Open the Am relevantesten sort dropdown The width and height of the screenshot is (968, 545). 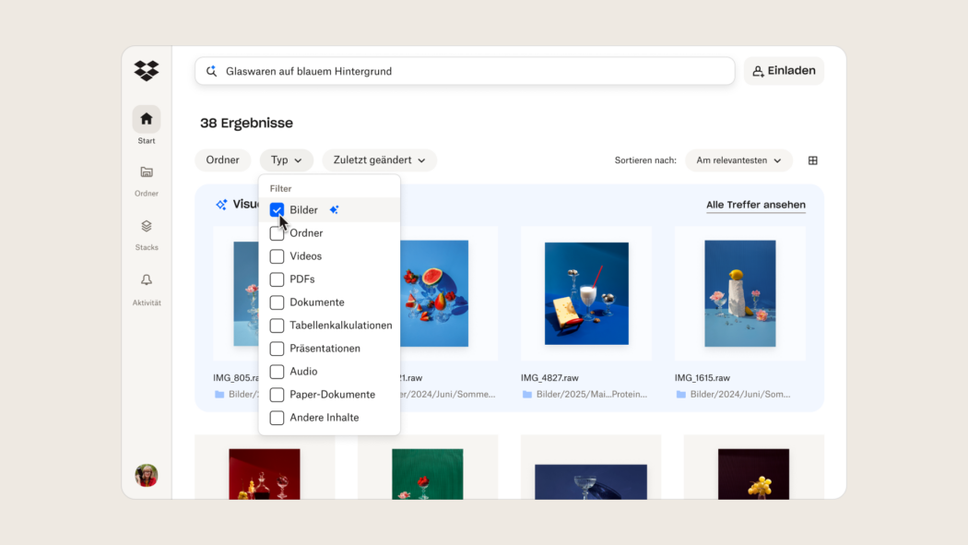(x=738, y=160)
